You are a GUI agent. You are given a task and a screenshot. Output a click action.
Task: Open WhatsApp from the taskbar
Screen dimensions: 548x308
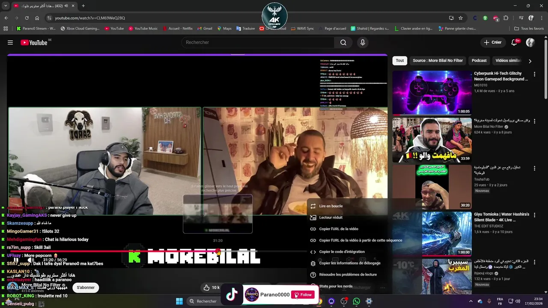click(x=357, y=301)
